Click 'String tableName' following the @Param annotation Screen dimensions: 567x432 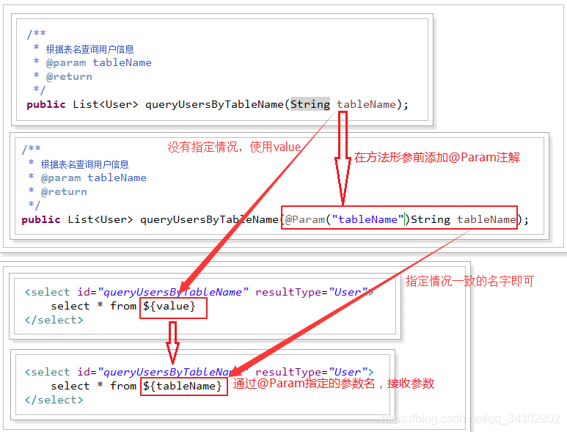464,219
